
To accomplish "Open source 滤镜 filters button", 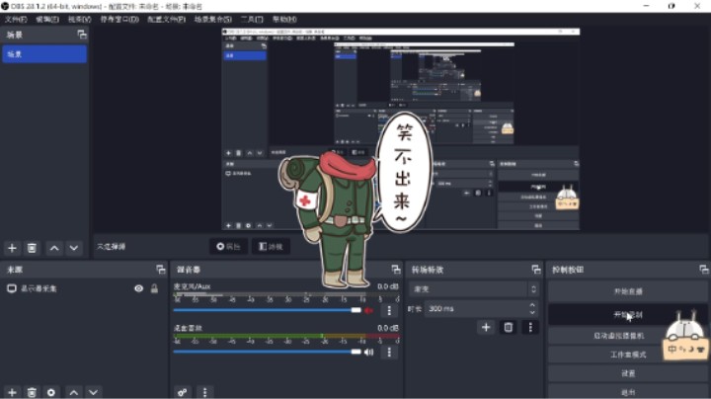I will pyautogui.click(x=271, y=246).
